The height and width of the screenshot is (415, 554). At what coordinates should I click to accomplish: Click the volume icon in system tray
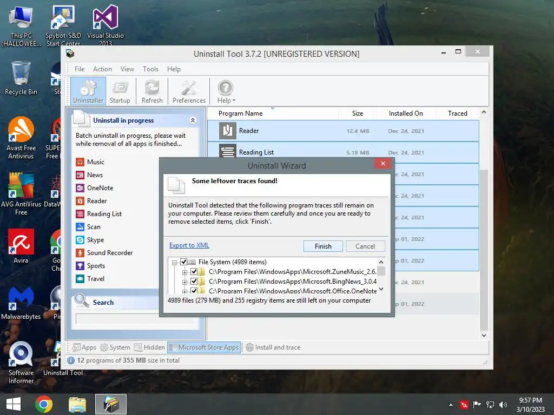pyautogui.click(x=503, y=405)
